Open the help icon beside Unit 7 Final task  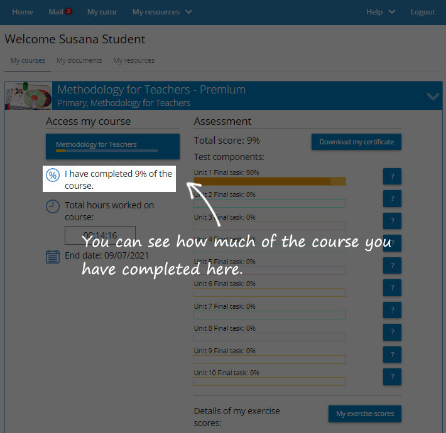[392, 310]
